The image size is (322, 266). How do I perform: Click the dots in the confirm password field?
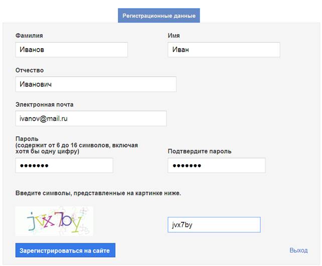tap(187, 165)
